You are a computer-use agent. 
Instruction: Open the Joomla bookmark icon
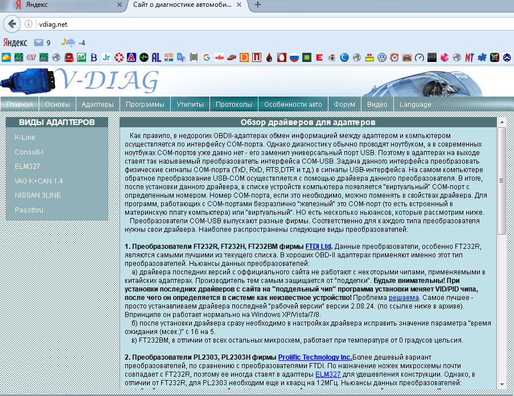(x=494, y=57)
